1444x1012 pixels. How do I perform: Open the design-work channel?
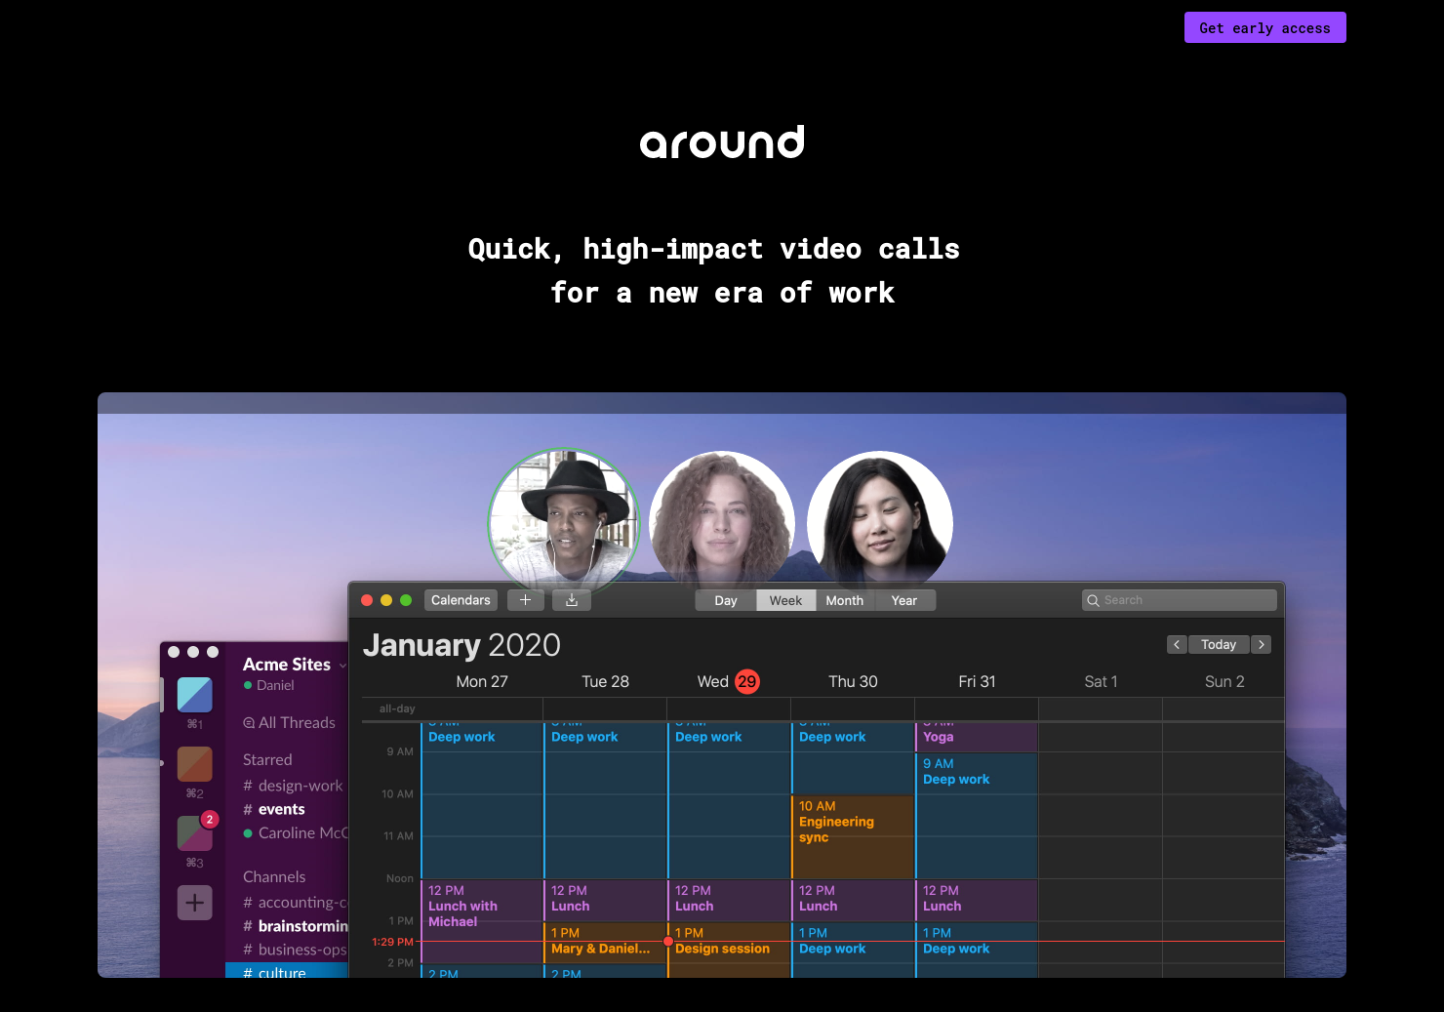pyautogui.click(x=293, y=786)
